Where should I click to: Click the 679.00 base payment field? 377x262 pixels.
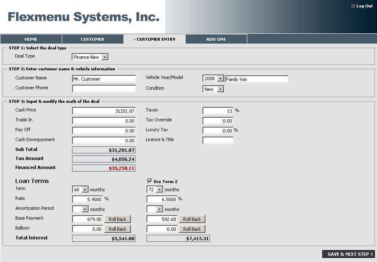point(88,219)
